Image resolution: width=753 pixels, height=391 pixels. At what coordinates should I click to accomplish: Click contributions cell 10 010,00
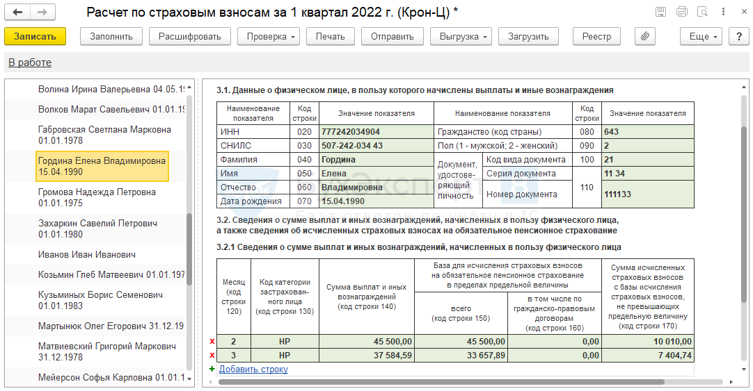click(x=648, y=342)
